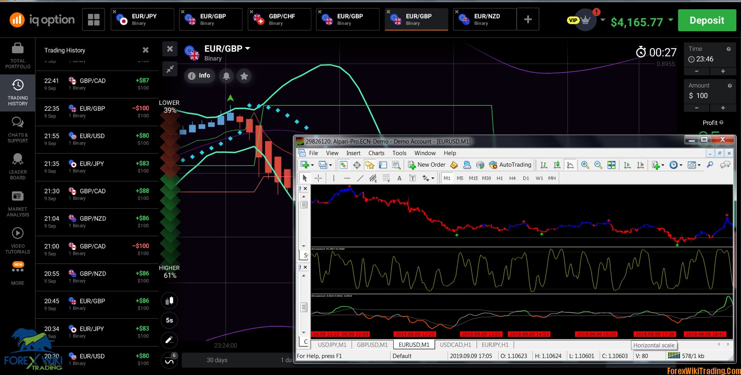Open the drawing tools pencil button

[169, 340]
